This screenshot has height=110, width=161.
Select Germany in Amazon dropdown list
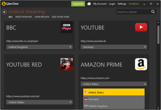tap(114, 99)
